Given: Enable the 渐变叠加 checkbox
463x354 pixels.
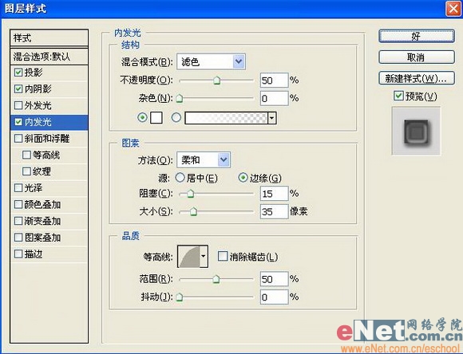Looking at the screenshot, I should (x=18, y=221).
